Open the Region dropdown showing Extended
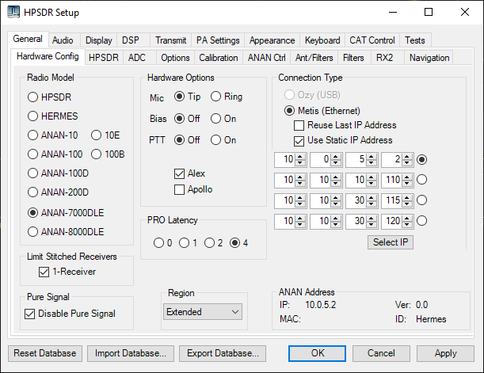 click(203, 312)
